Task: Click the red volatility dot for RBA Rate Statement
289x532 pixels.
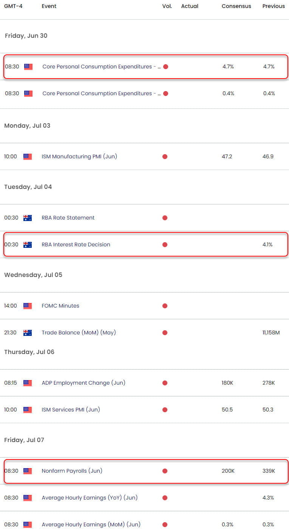Action: pyautogui.click(x=165, y=218)
